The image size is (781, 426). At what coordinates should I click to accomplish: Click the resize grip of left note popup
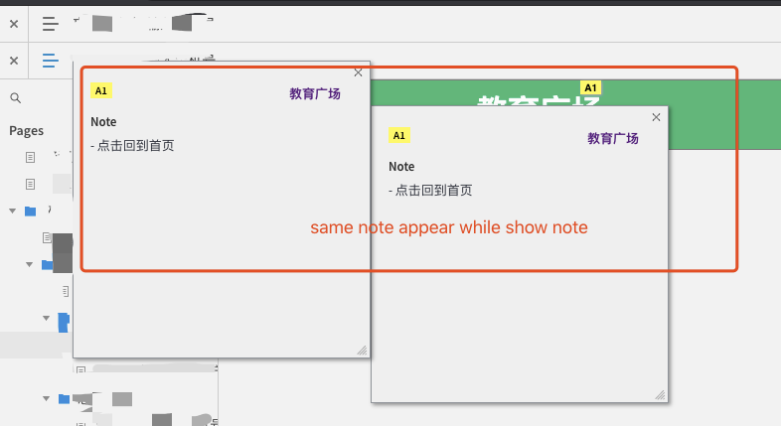pyautogui.click(x=362, y=350)
